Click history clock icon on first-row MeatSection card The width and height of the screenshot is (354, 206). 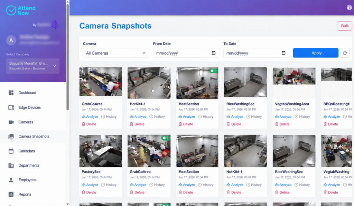pos(200,116)
